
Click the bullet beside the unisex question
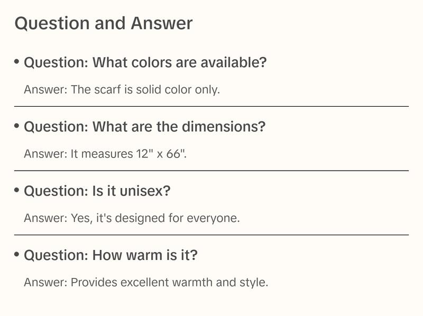pos(17,190)
